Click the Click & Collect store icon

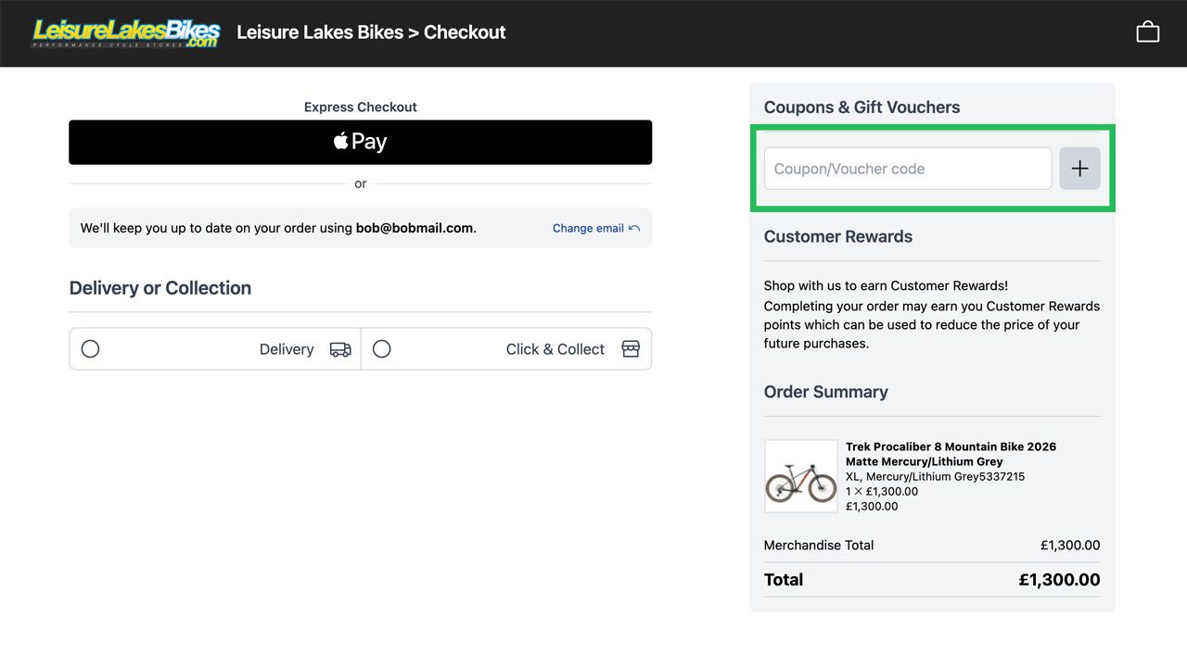[631, 349]
